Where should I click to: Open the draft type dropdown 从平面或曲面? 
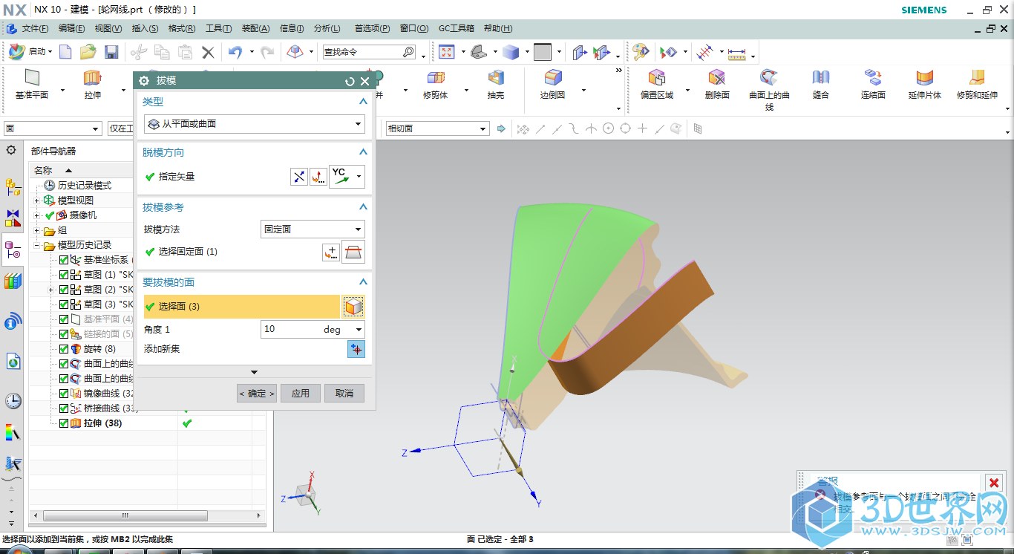click(254, 124)
